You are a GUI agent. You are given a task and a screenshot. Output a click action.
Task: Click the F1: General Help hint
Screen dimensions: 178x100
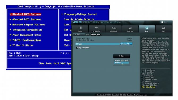(148, 78)
